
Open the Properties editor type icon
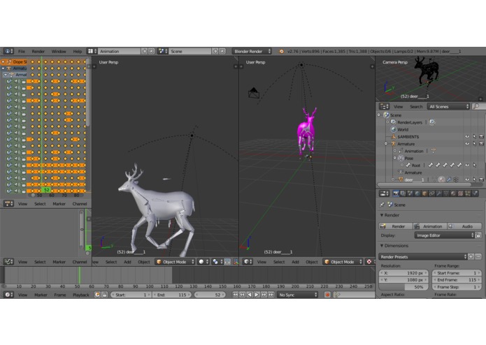click(385, 193)
